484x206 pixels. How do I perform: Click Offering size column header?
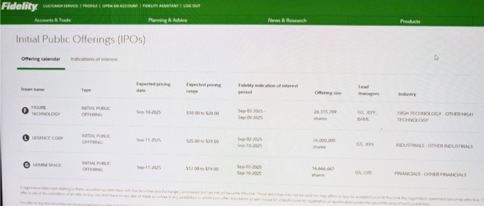click(328, 93)
